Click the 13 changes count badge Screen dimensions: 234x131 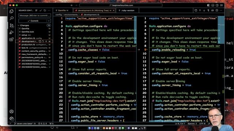click(x=49, y=25)
